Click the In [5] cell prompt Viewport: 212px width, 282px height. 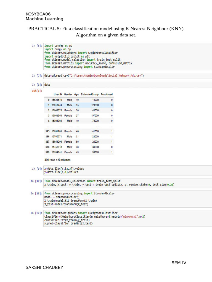[x=37, y=46]
